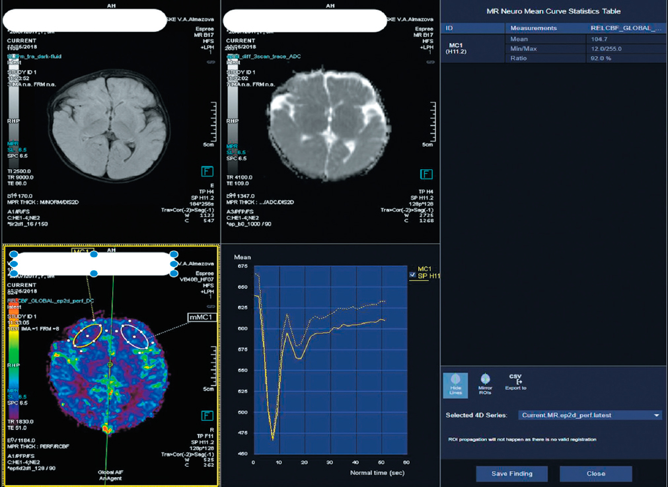Click the Mirror ROIs icon
The width and height of the screenshot is (668, 487).
pos(485,383)
